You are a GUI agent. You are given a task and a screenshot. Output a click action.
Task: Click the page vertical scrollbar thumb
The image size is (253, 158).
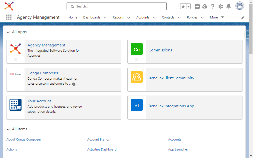(251, 29)
